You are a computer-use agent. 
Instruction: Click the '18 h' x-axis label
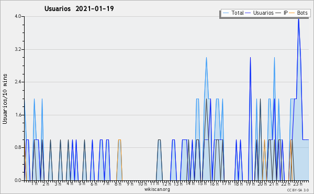pos(238,184)
